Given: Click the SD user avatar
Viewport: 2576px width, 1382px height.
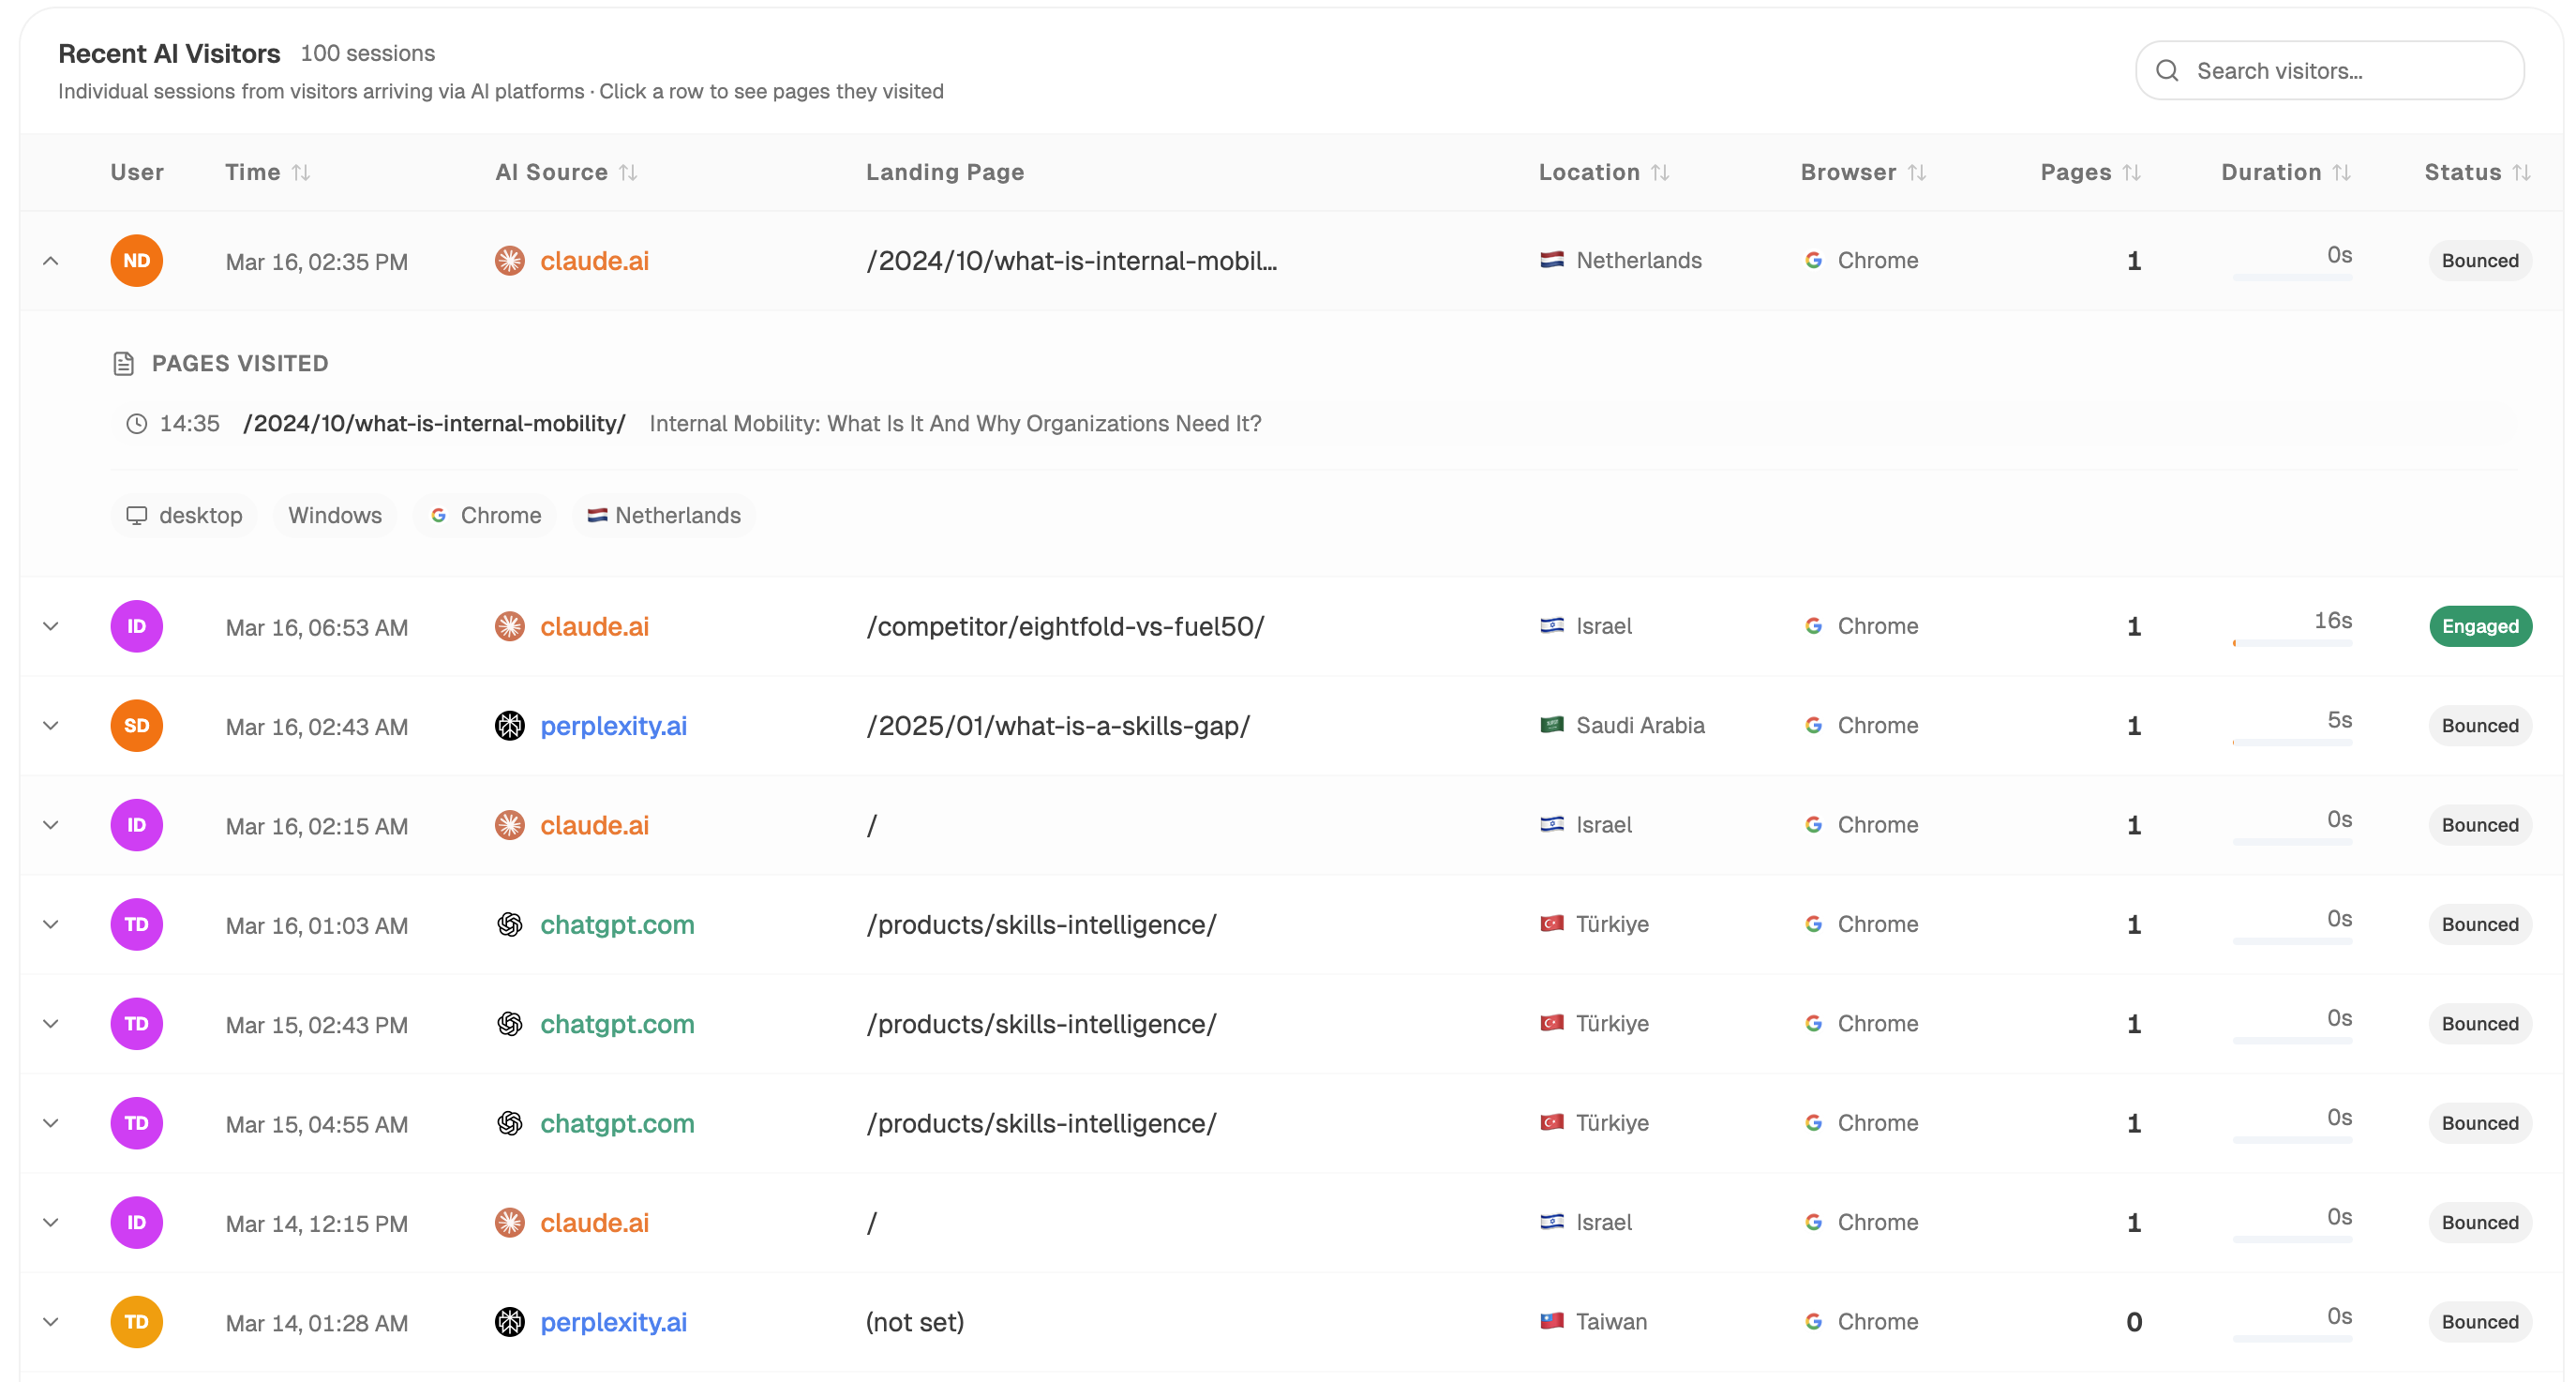Looking at the screenshot, I should click(137, 726).
